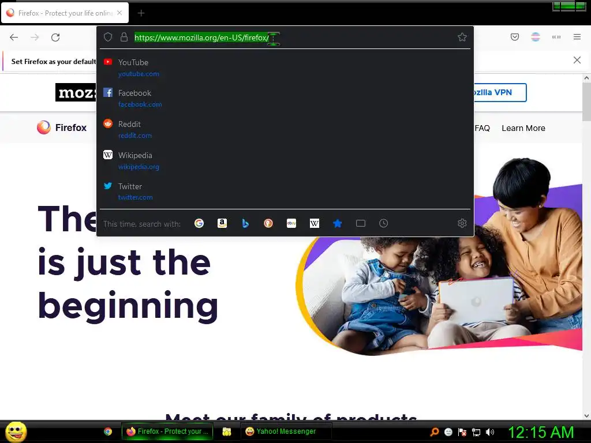Switch to Yahoo! Messenger taskbar button
This screenshot has height=443, width=591.
pos(286,431)
